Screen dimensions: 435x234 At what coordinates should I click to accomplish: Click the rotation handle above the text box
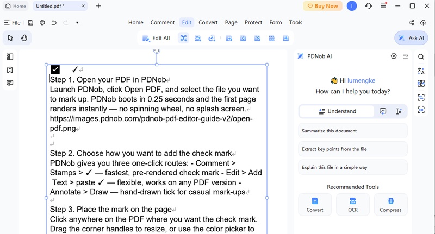pyautogui.click(x=157, y=50)
